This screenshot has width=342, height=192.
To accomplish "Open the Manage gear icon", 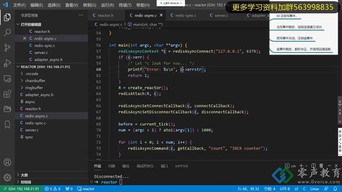I will tap(7, 178).
